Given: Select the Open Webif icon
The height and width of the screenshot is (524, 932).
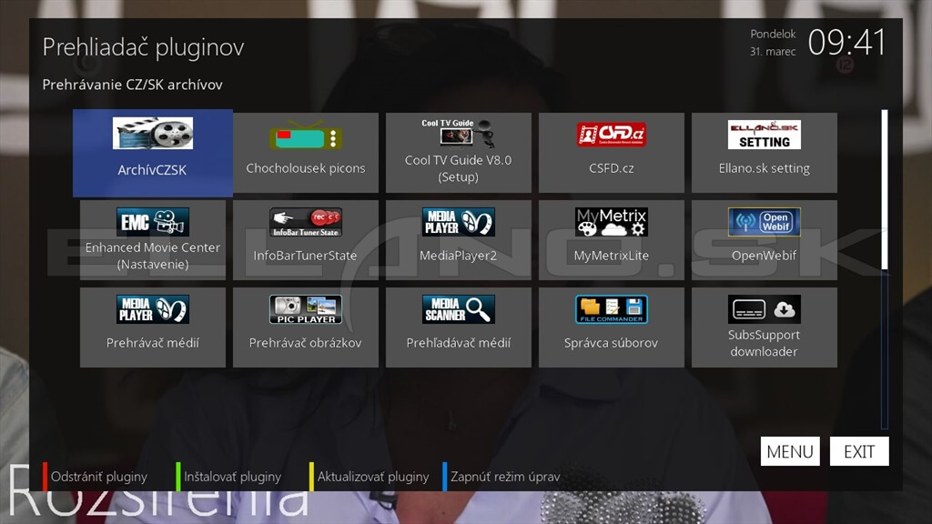Looking at the screenshot, I should [764, 222].
